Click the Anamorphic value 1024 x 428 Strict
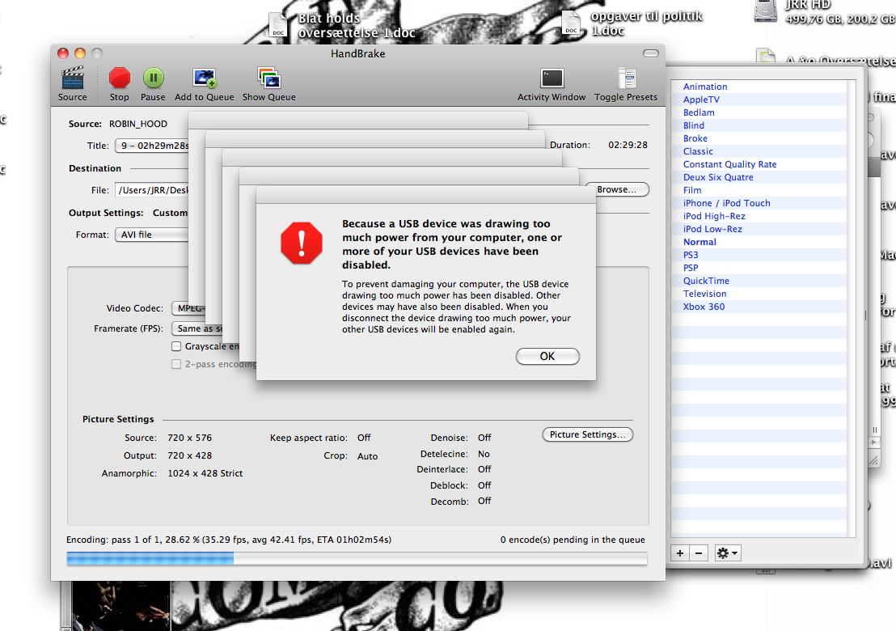 [205, 474]
